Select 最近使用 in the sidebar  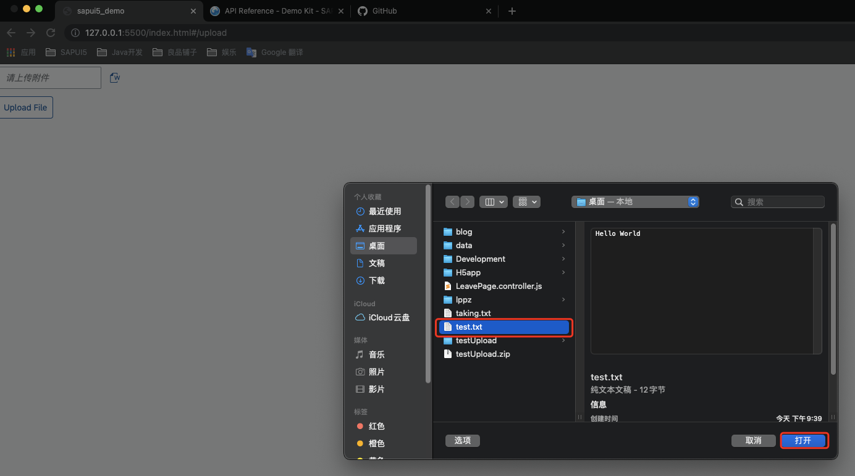(384, 211)
